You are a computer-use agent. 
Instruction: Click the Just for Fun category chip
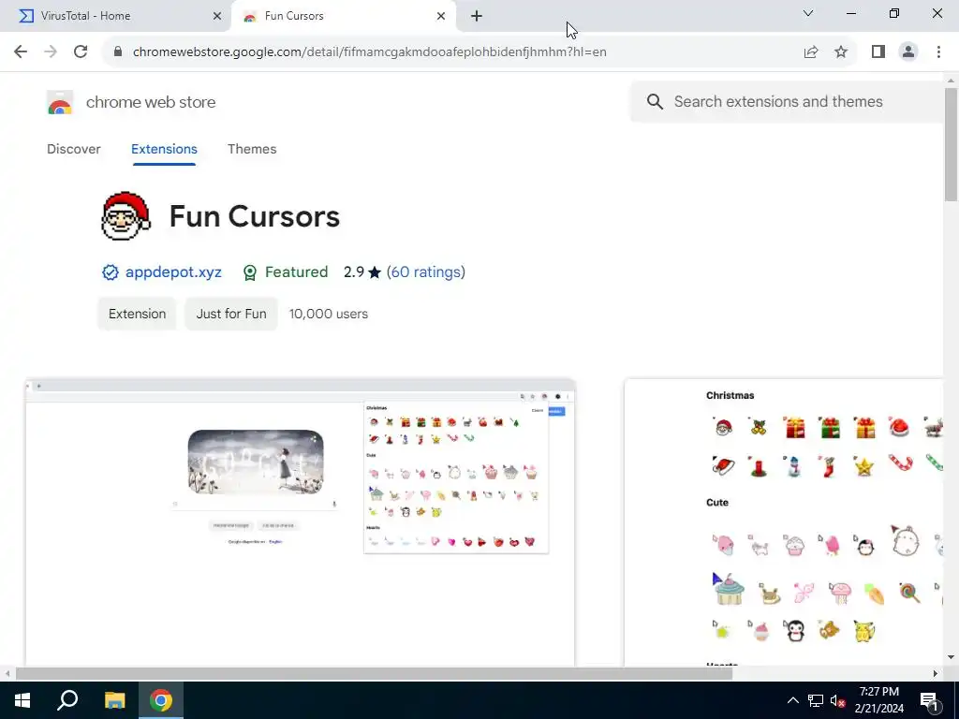[231, 314]
